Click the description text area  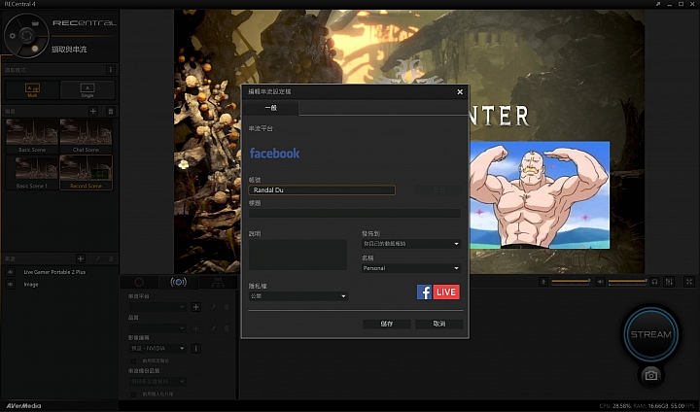click(x=297, y=255)
